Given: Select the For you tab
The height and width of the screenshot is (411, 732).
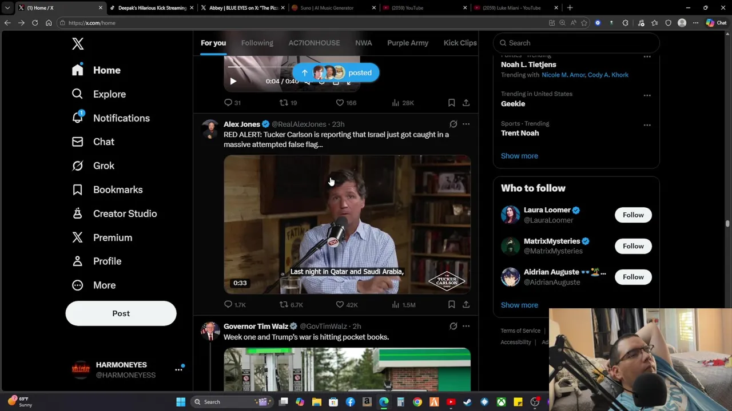Looking at the screenshot, I should [x=213, y=43].
